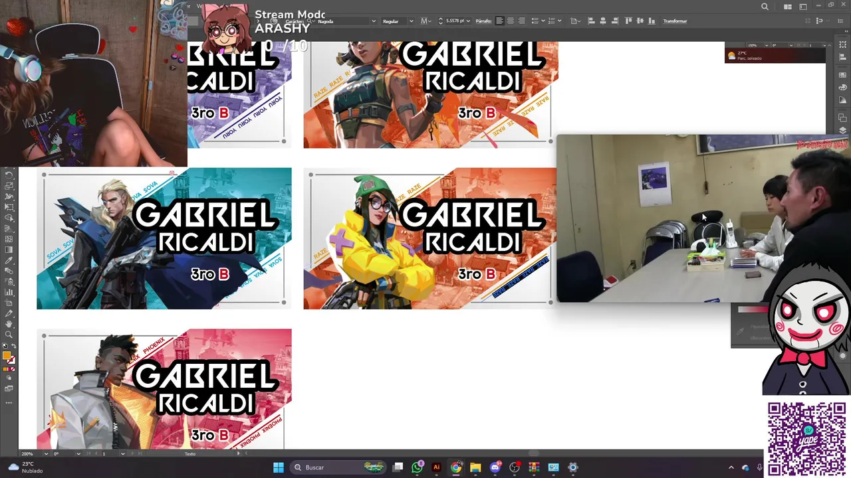
Task: Open the Nagoda font family dropdown
Action: pyautogui.click(x=373, y=21)
